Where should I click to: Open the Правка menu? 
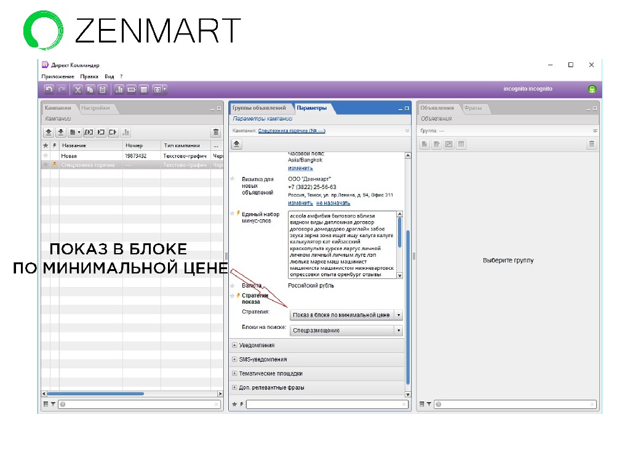(x=89, y=76)
